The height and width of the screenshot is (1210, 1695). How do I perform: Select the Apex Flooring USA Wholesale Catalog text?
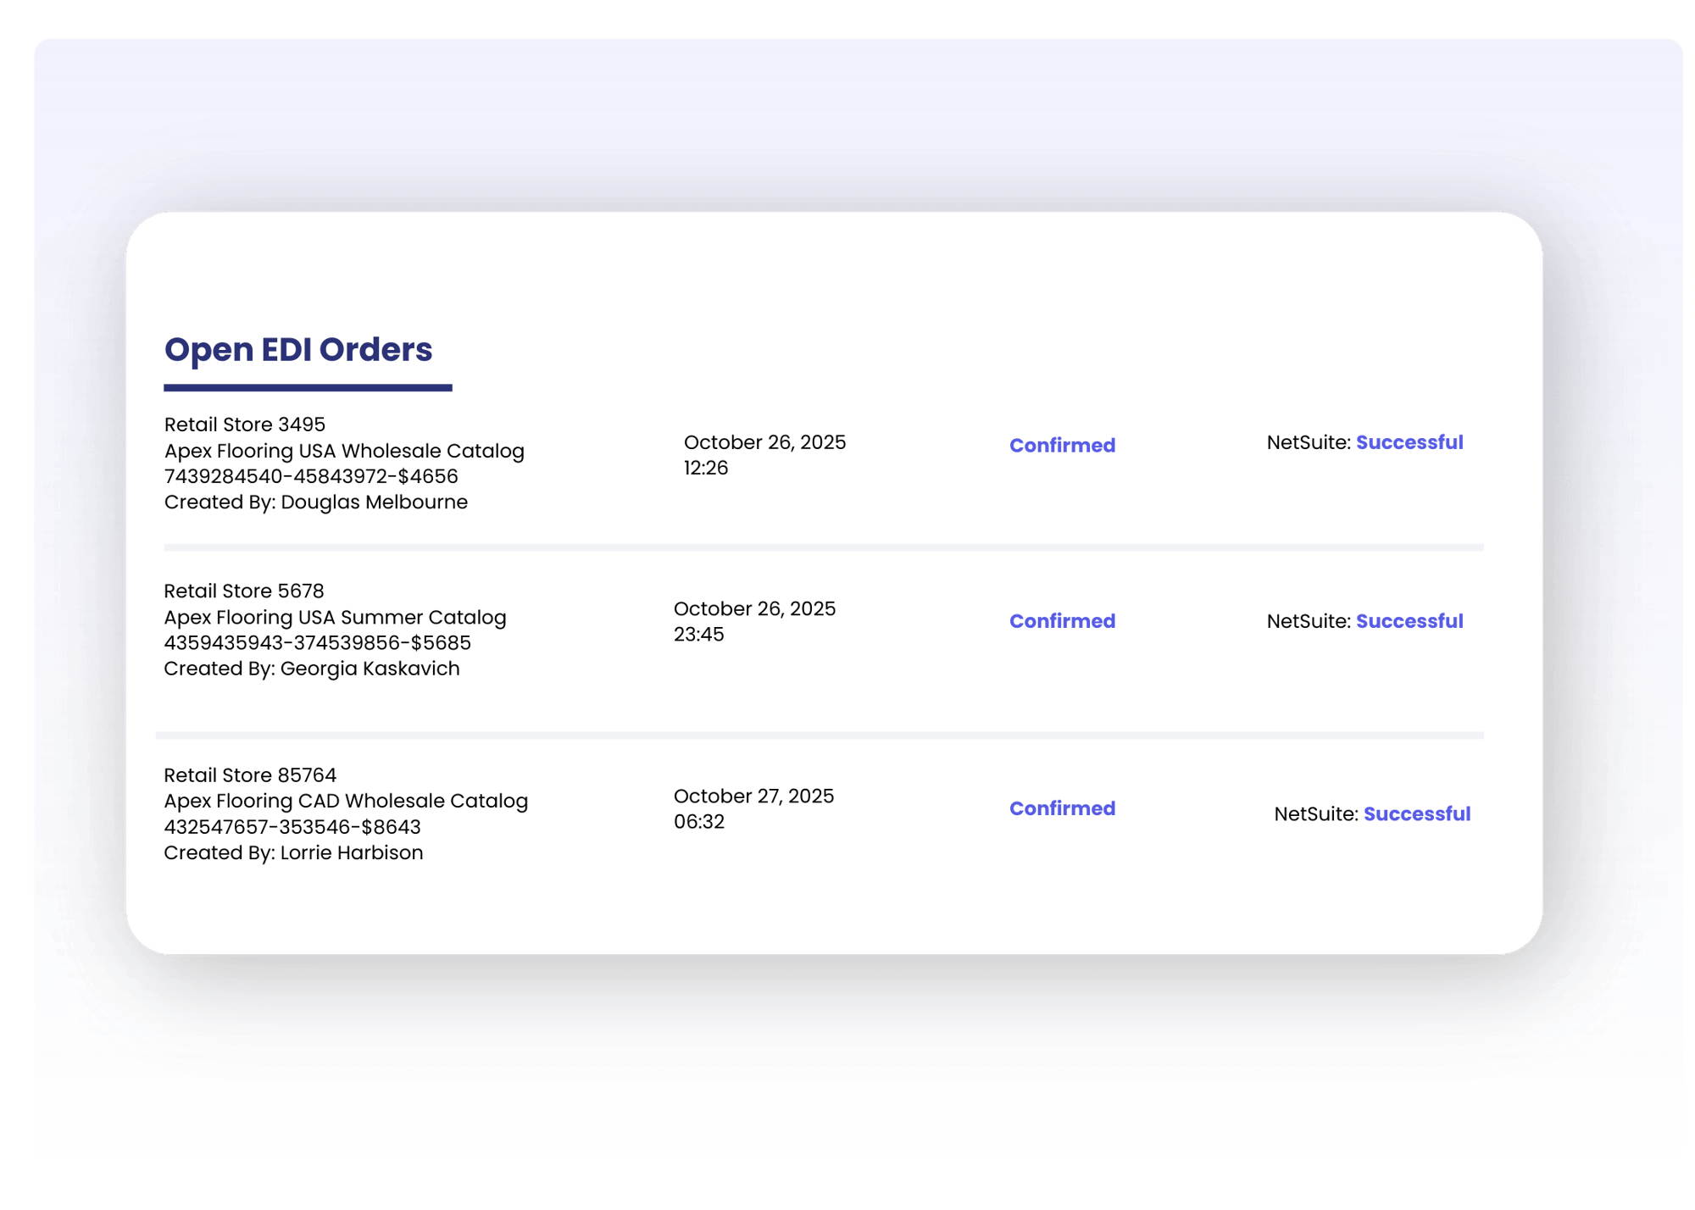tap(344, 451)
